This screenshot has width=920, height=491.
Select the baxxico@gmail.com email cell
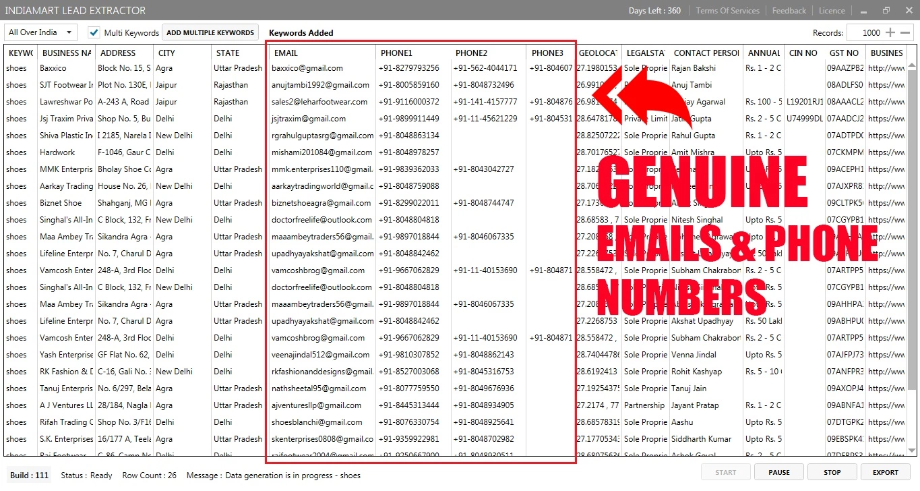tap(307, 68)
